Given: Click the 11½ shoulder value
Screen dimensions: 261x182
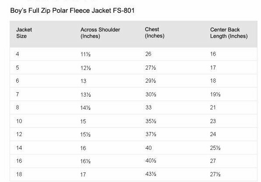Looking at the screenshot, I should [85, 54].
